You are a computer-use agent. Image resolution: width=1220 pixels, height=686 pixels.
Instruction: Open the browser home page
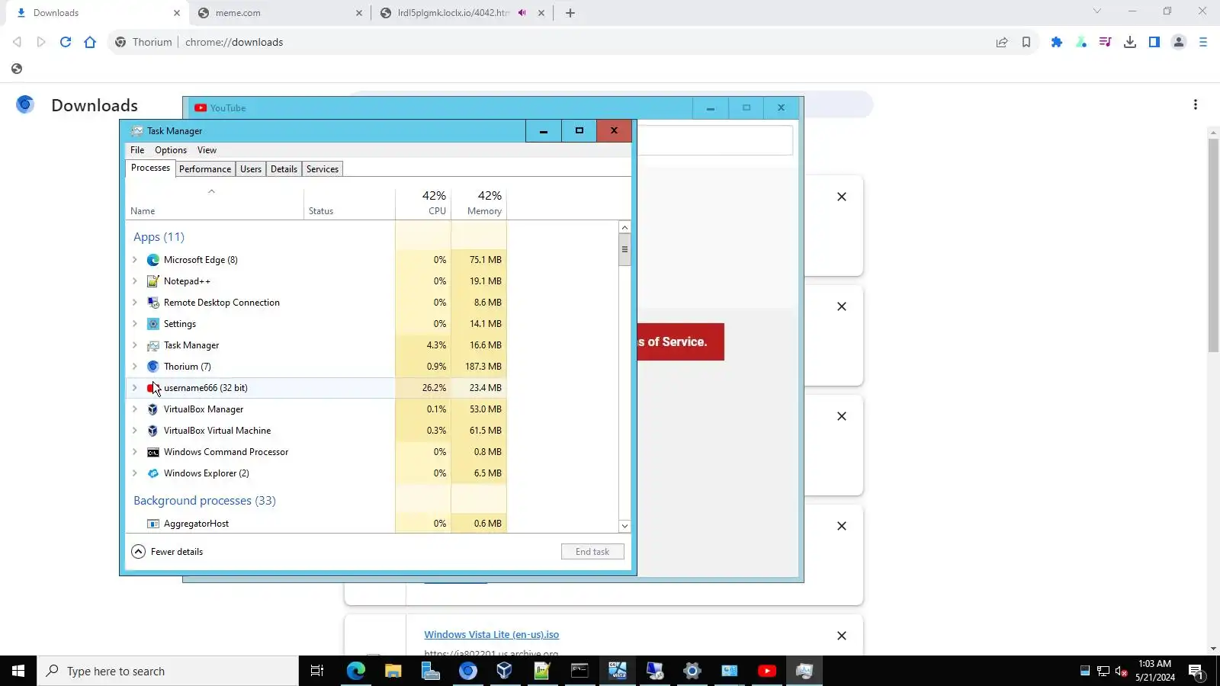coord(90,42)
